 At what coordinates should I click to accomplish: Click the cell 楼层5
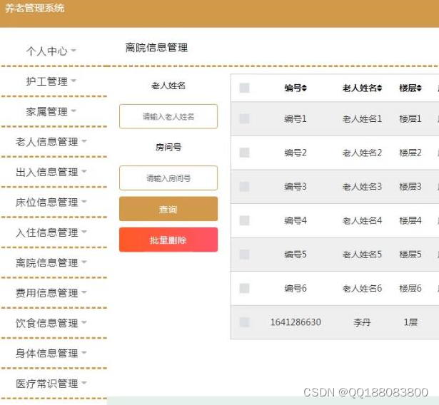coord(410,255)
